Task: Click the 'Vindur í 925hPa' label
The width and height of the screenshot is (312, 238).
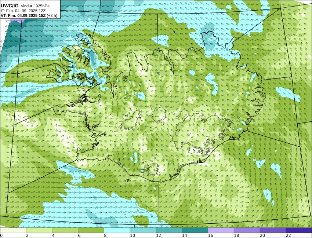Action: (35, 6)
